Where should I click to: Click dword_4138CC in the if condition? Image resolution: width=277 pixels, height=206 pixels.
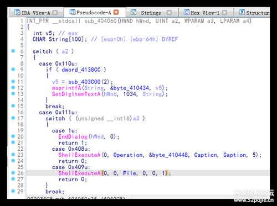[81, 70]
